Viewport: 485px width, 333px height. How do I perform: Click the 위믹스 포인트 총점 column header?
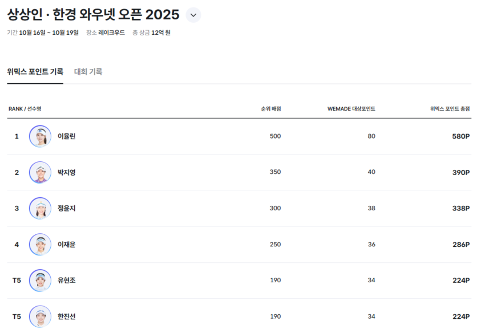click(x=450, y=108)
